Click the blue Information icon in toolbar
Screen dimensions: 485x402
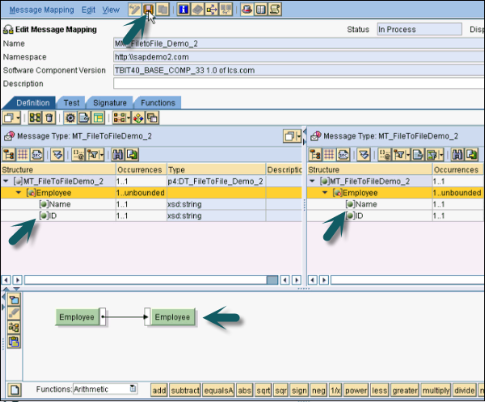[x=183, y=9]
